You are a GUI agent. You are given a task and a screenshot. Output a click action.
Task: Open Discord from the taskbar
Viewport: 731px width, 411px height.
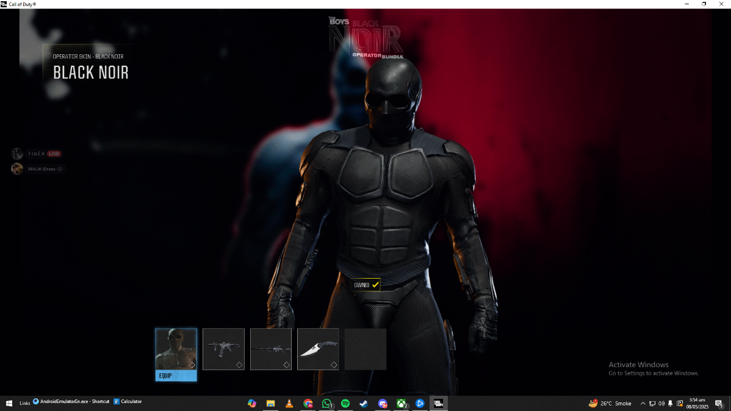383,404
